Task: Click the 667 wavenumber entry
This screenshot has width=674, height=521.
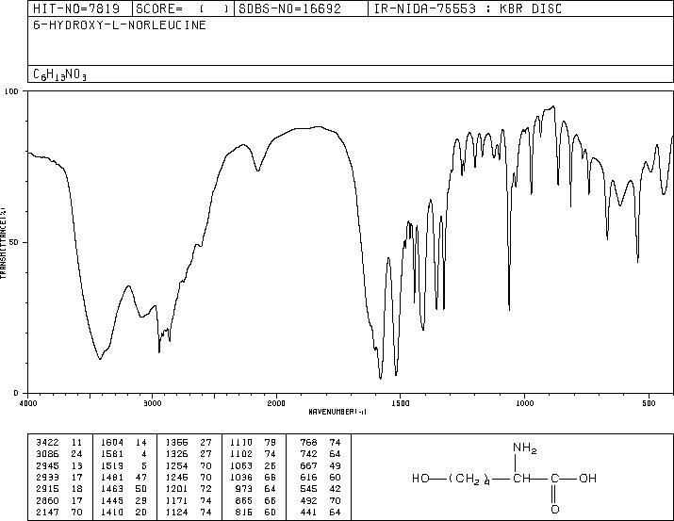Action: (x=308, y=465)
